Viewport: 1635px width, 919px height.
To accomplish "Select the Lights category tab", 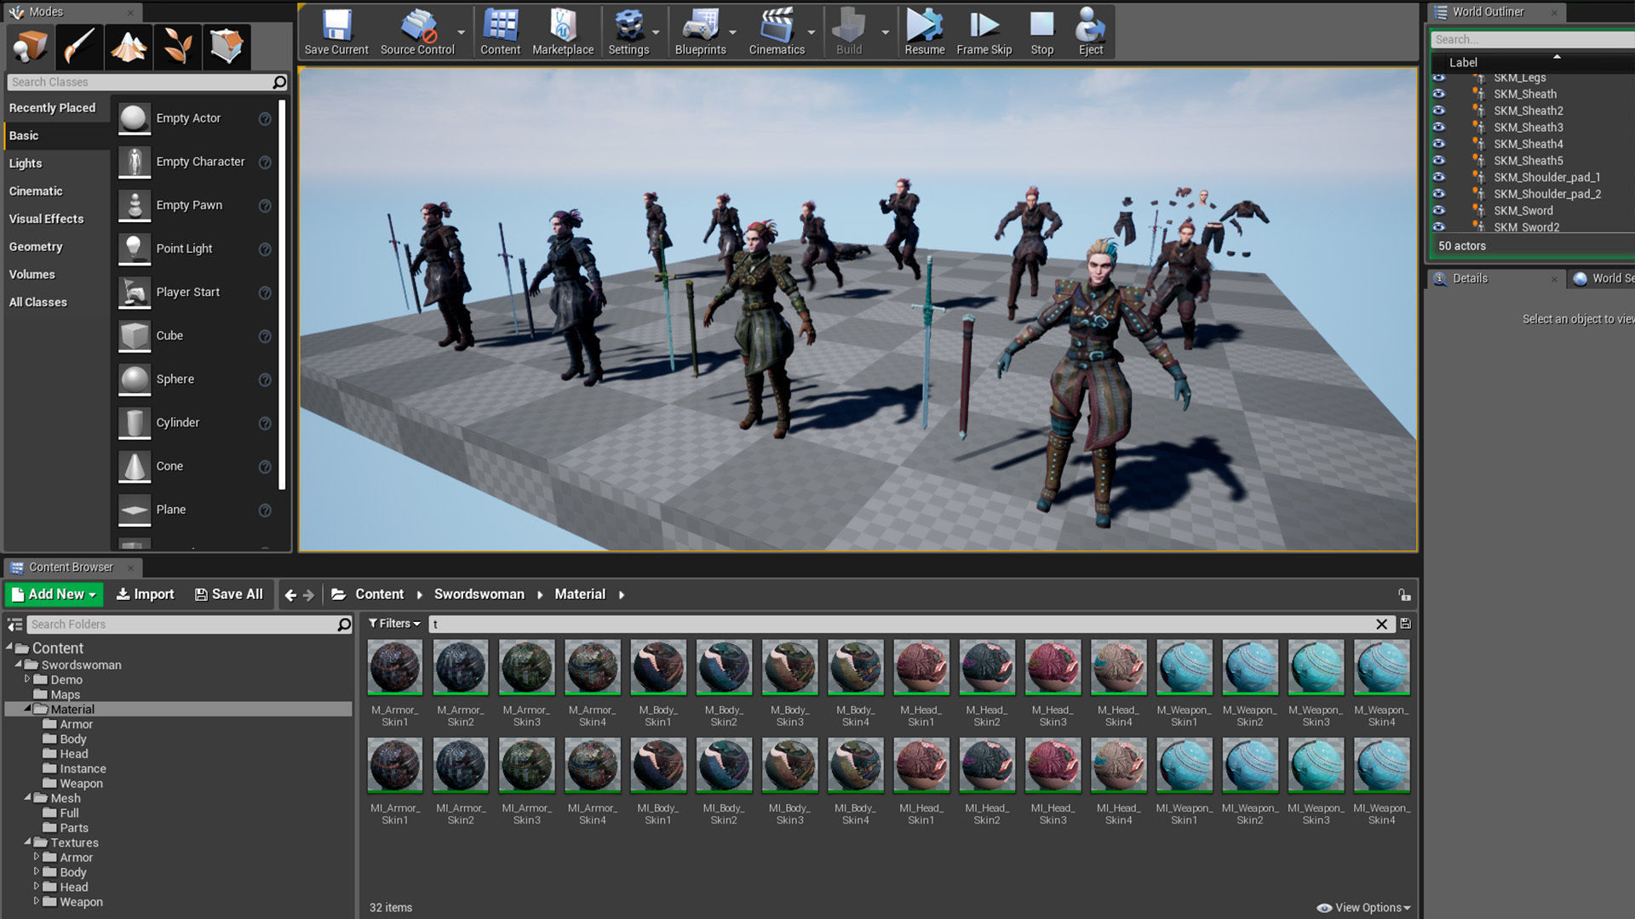I will point(26,163).
